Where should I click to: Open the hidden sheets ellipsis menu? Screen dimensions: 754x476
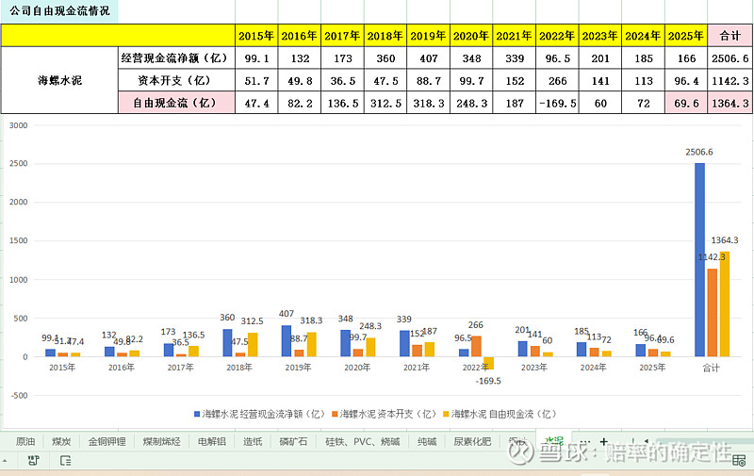coord(585,441)
